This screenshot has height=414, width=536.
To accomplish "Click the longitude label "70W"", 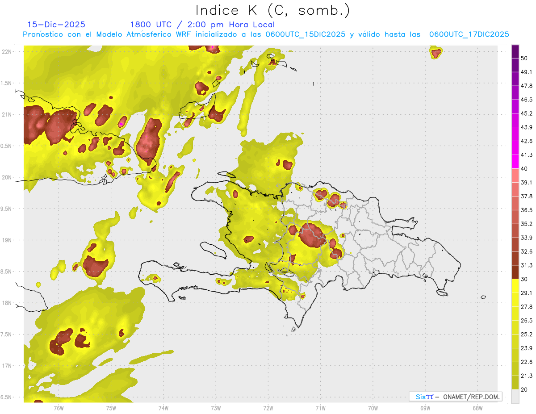I will tap(373, 408).
